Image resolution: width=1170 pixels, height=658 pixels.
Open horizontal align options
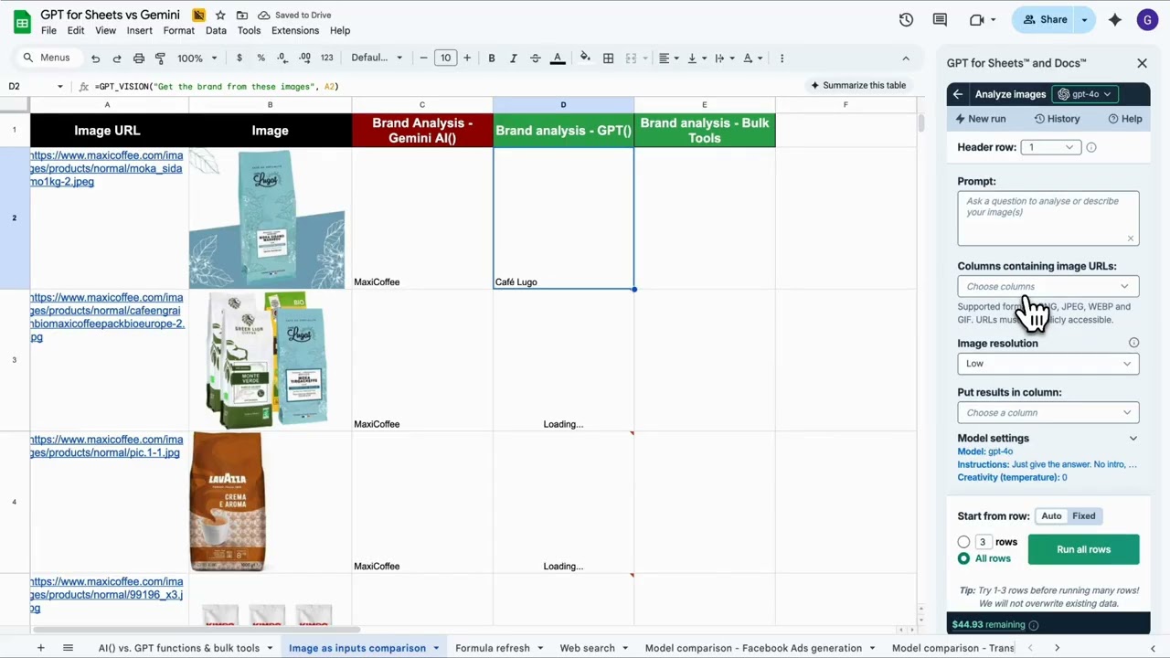coord(669,58)
